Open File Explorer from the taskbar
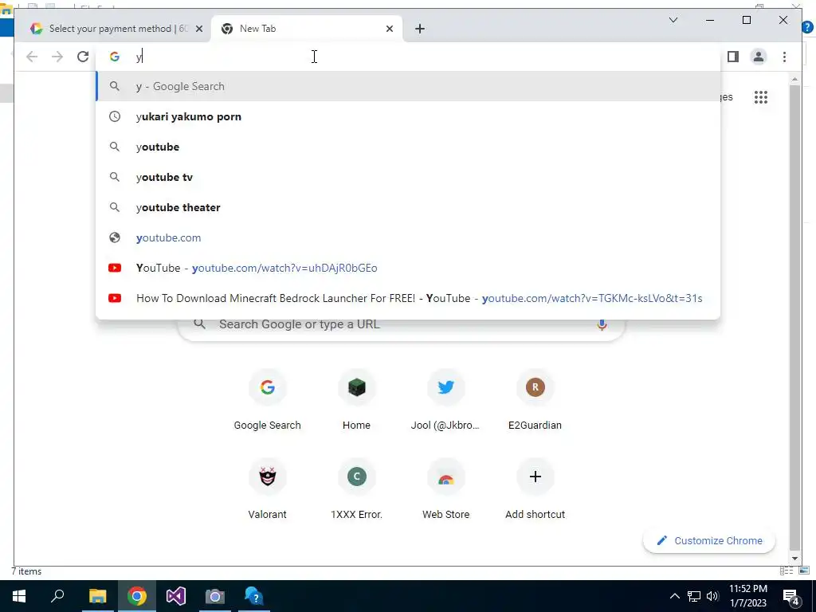Image resolution: width=816 pixels, height=612 pixels. pyautogui.click(x=97, y=596)
